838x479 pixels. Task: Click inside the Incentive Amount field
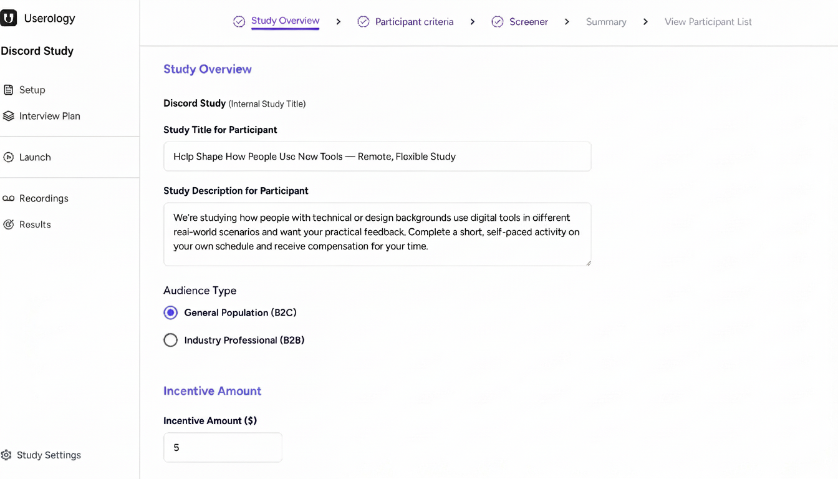click(223, 447)
